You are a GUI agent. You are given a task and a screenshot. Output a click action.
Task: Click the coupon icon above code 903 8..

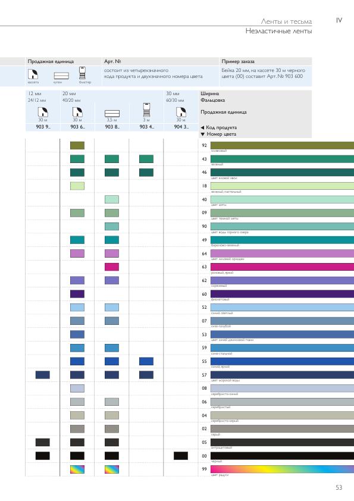pos(112,114)
